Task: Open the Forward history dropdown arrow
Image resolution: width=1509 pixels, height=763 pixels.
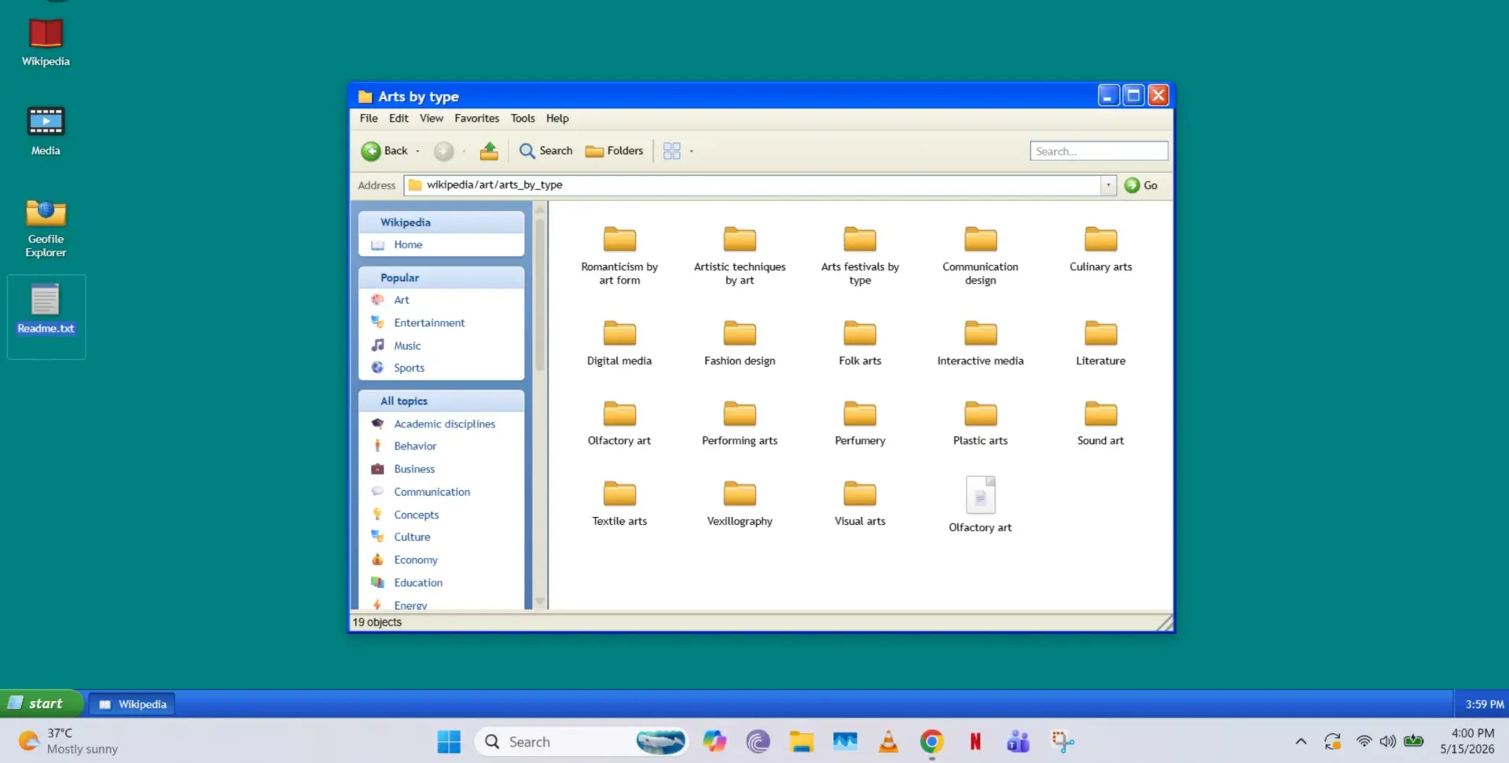Action: coord(464,151)
